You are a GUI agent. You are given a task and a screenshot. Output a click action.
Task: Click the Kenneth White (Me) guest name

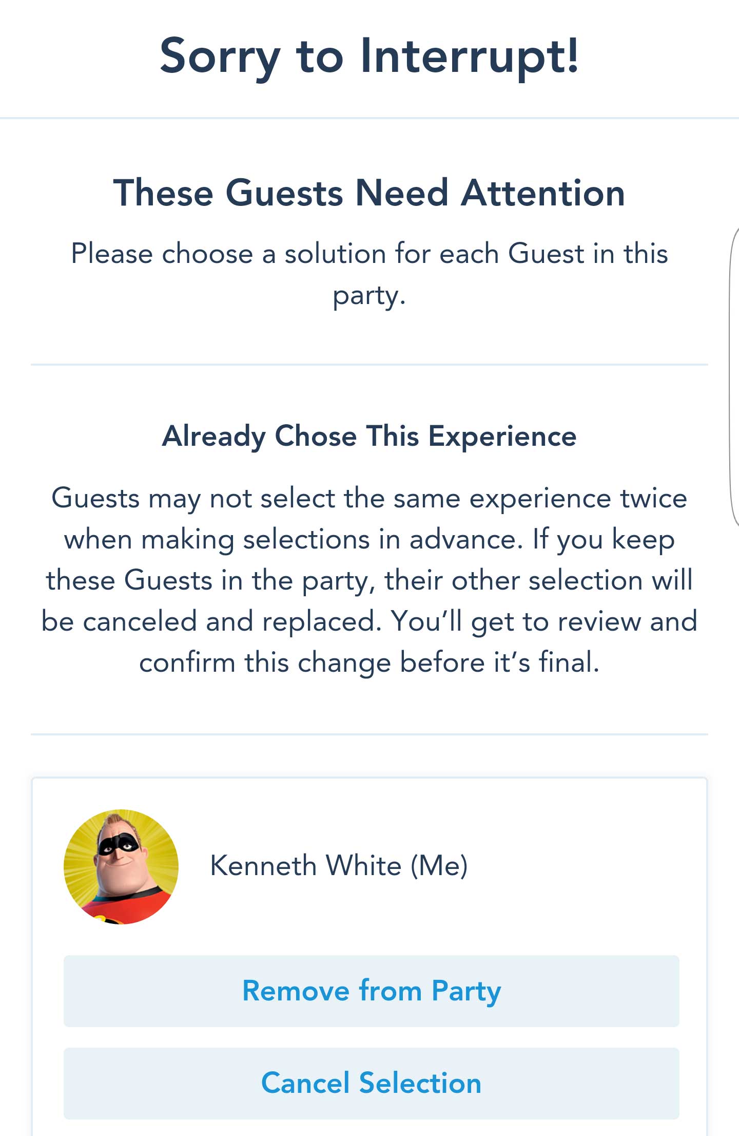[339, 866]
